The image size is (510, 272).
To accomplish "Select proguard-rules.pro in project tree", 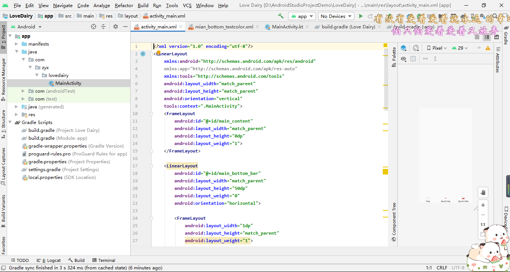I will pyautogui.click(x=49, y=154).
